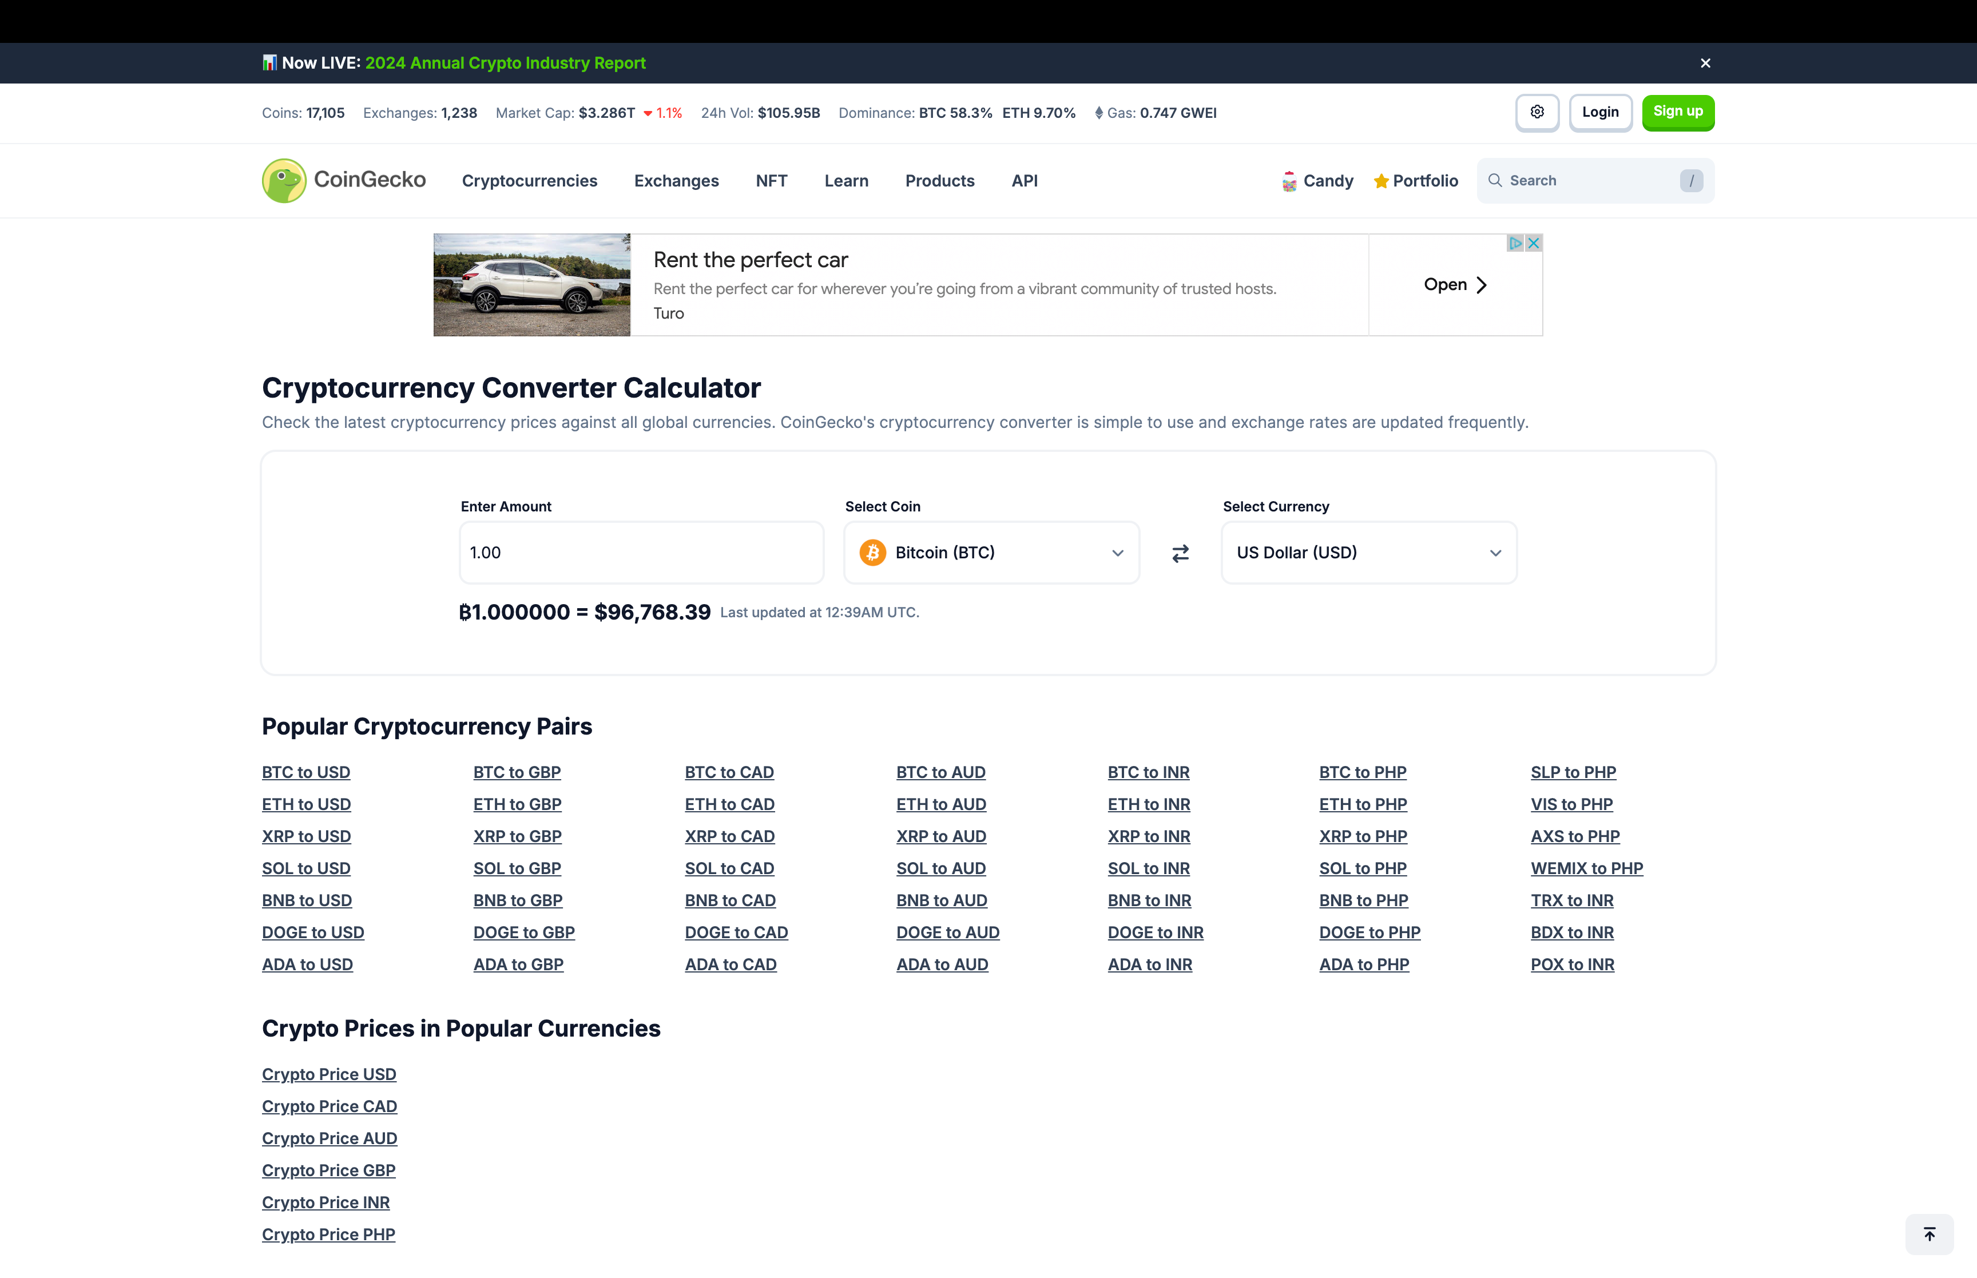Open the Crypto Price AUD link
1977x1278 pixels.
tap(329, 1138)
